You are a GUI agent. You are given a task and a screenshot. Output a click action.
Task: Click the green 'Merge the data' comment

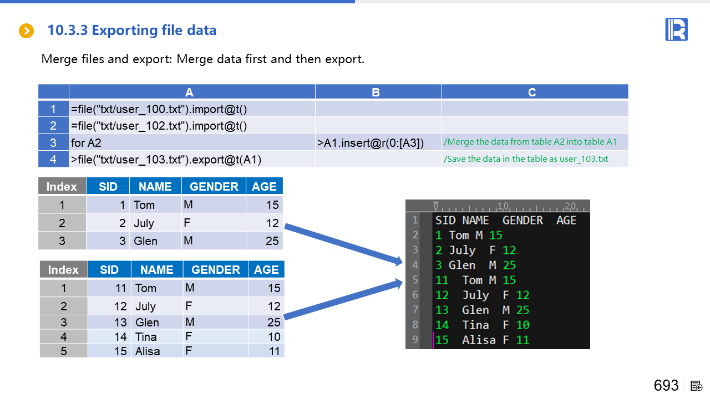click(x=530, y=142)
